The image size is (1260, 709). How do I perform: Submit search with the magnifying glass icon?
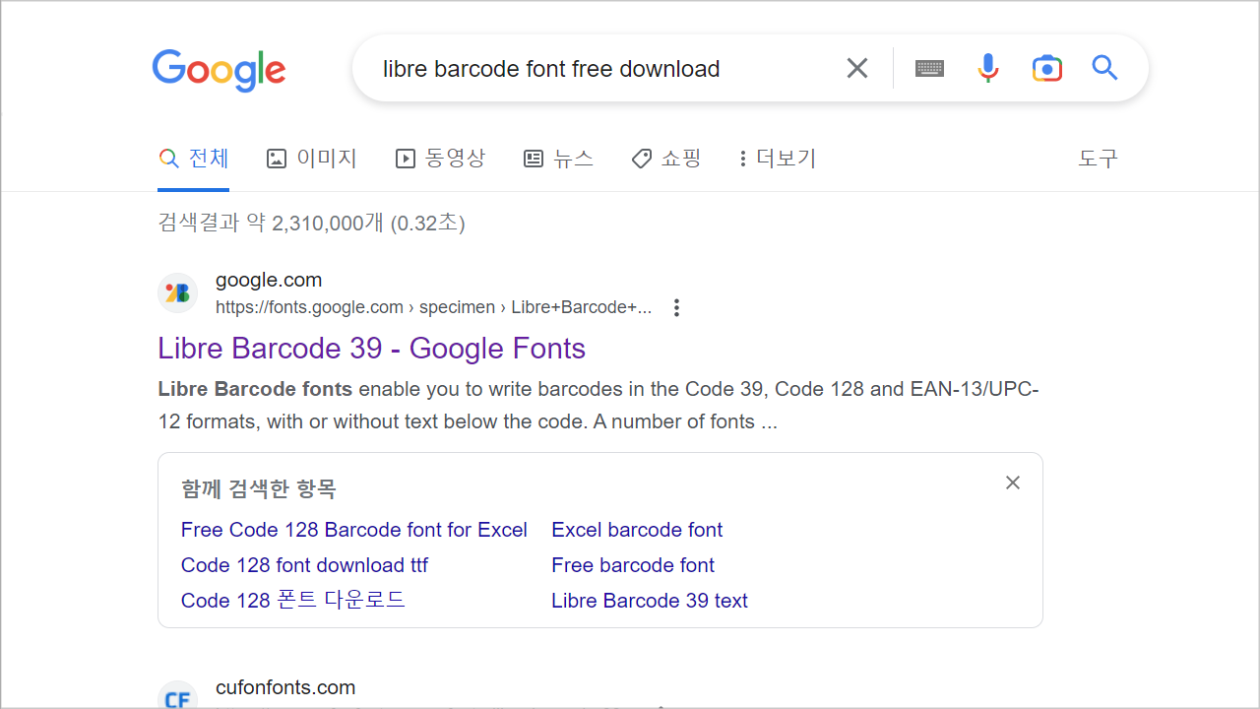(x=1105, y=68)
